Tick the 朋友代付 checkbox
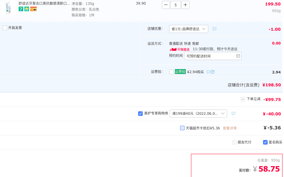 (234, 142)
